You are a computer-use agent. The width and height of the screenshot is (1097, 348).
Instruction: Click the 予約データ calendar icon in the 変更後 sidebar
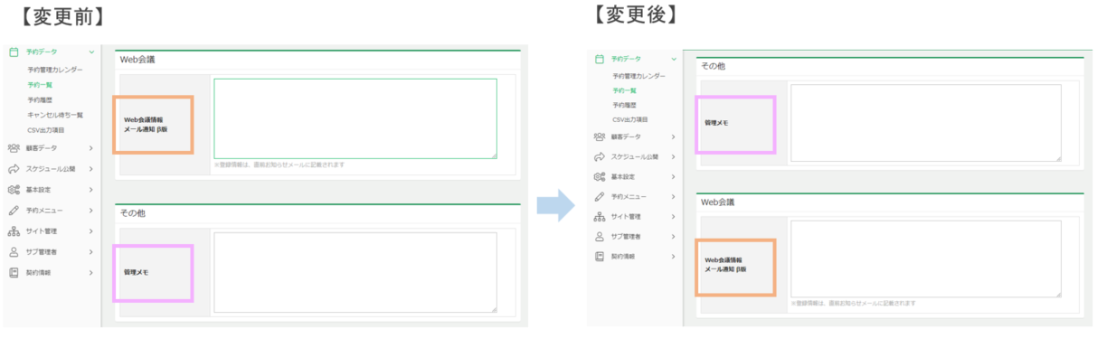tap(599, 59)
